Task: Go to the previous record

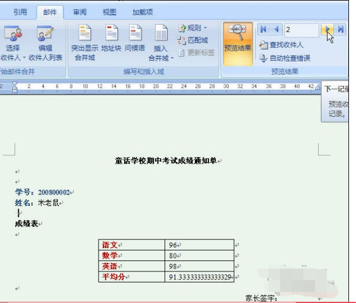Action: tap(276, 29)
